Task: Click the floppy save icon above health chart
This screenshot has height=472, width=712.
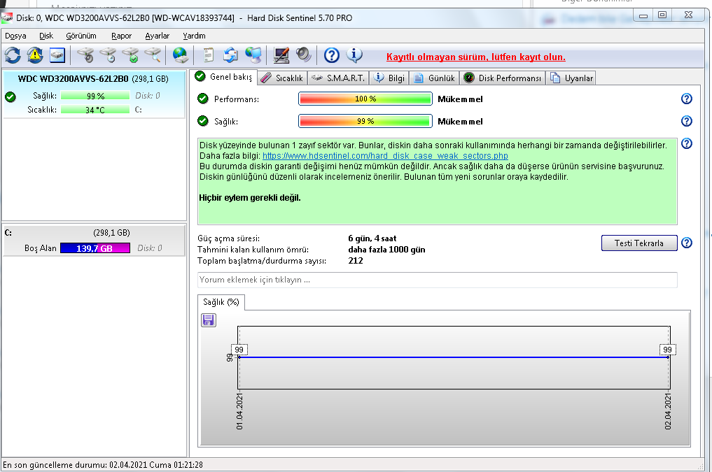Action: coord(209,320)
